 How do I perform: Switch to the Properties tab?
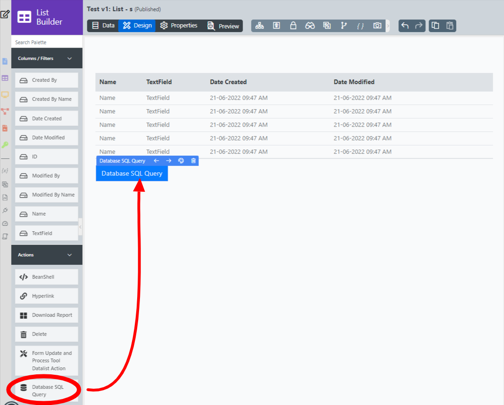coord(179,26)
